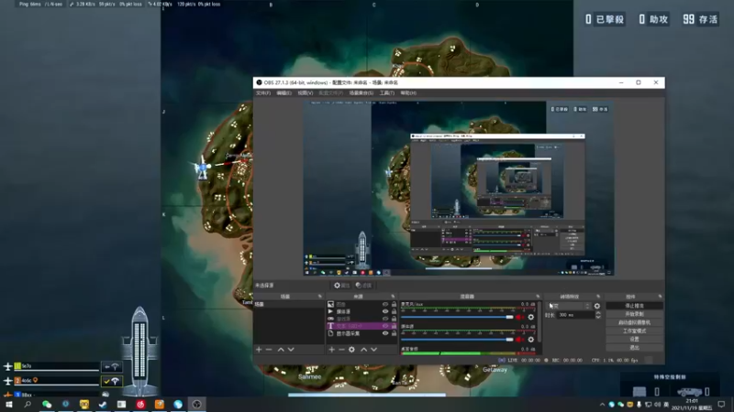
Task: Open Settings button in Controls panel
Action: point(634,339)
